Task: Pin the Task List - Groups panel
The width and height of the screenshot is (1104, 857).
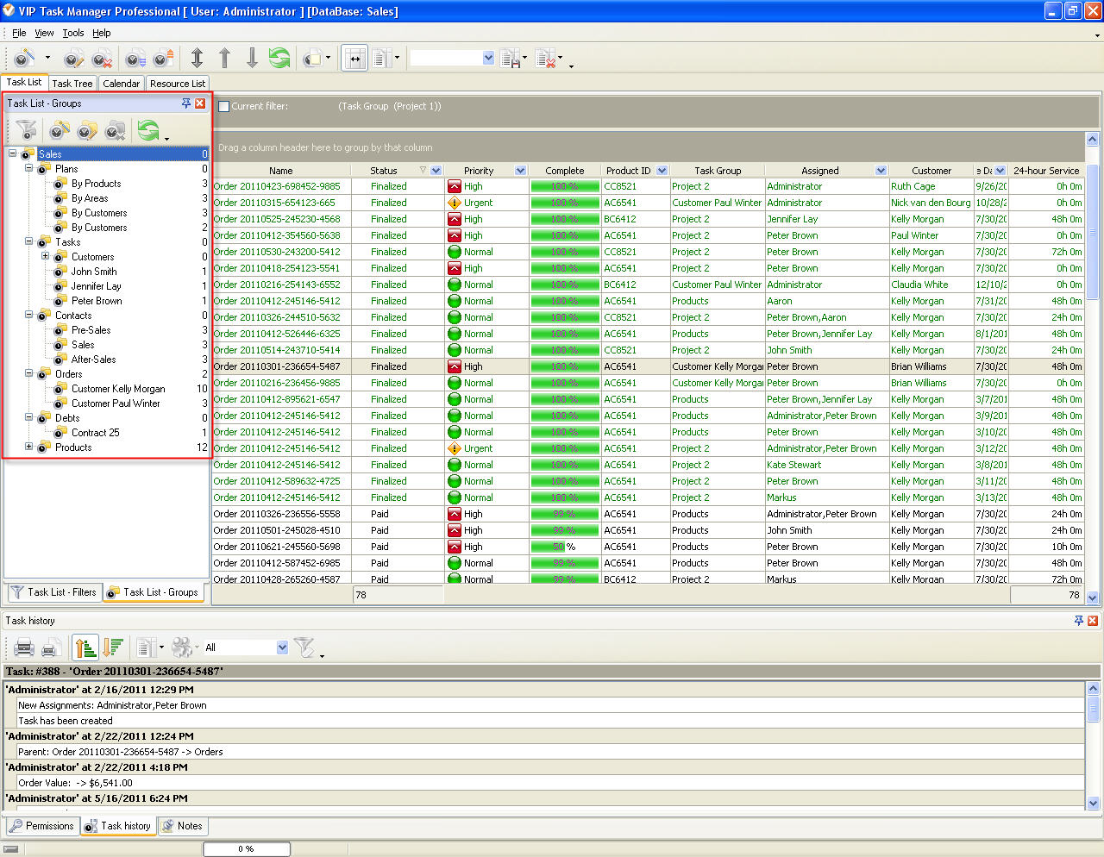Action: coord(185,103)
